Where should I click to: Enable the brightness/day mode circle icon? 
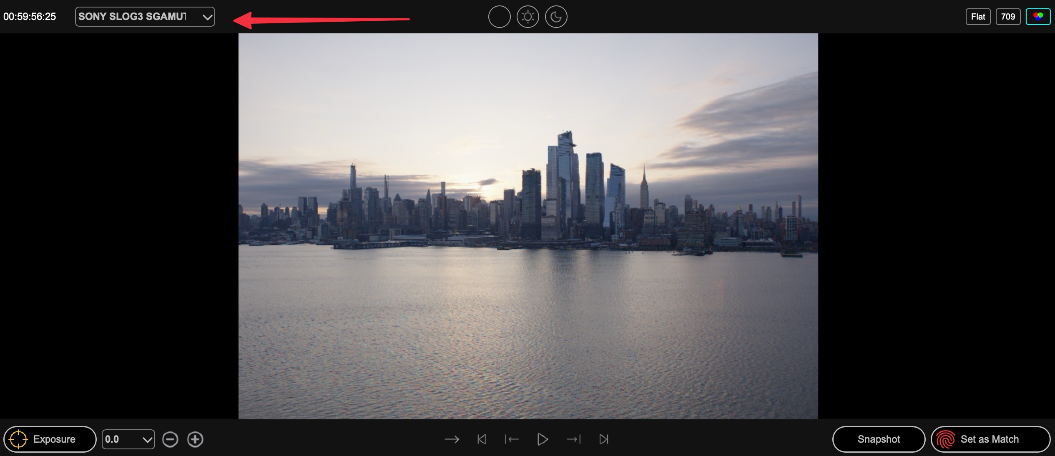click(527, 17)
